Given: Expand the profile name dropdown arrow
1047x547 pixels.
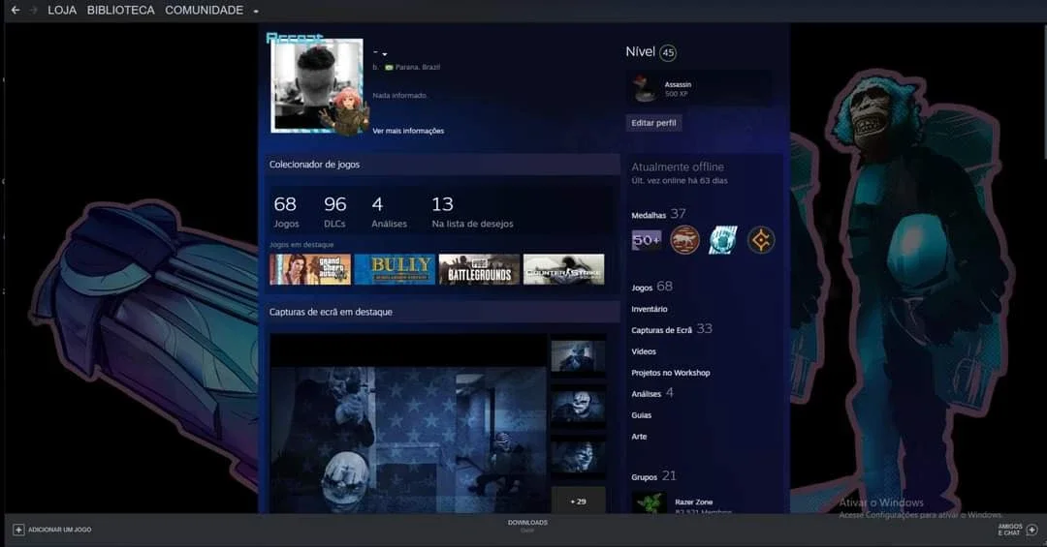Looking at the screenshot, I should pos(385,54).
